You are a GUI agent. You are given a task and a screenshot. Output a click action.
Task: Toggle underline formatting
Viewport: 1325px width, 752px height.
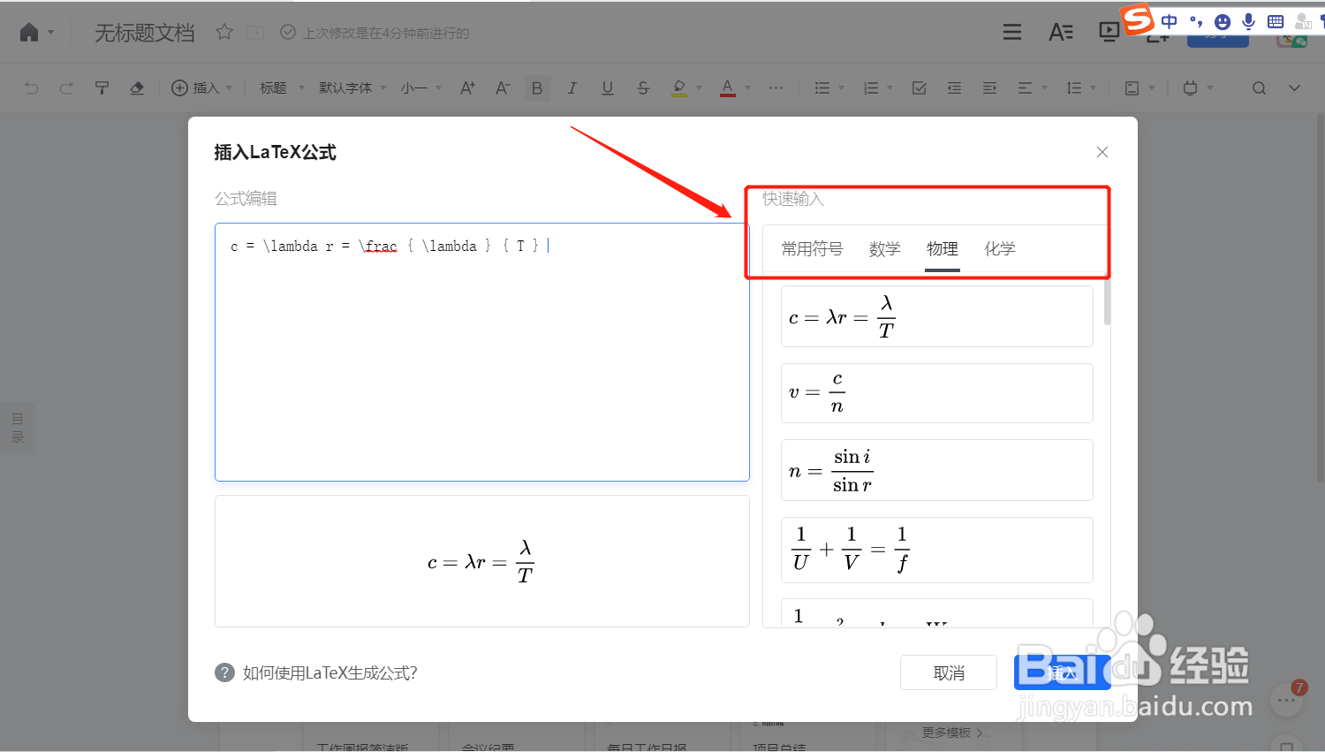point(608,87)
